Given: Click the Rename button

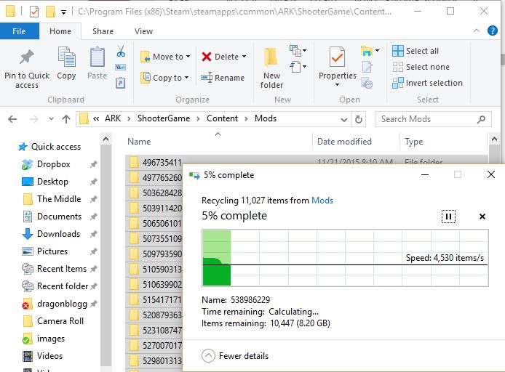Looking at the screenshot, I should (x=223, y=78).
